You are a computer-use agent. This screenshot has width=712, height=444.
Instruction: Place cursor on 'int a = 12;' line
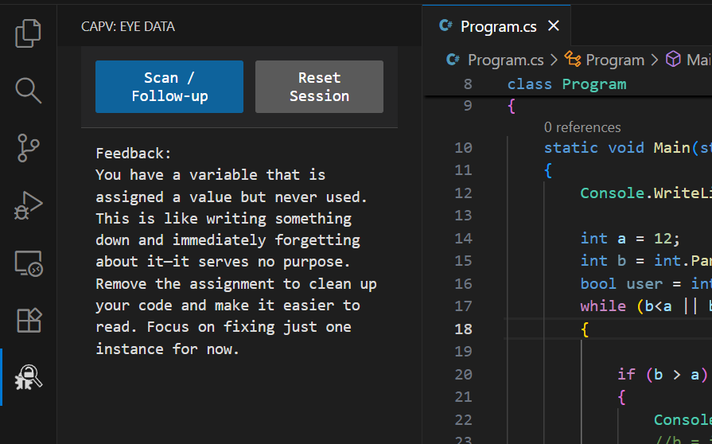pos(630,238)
